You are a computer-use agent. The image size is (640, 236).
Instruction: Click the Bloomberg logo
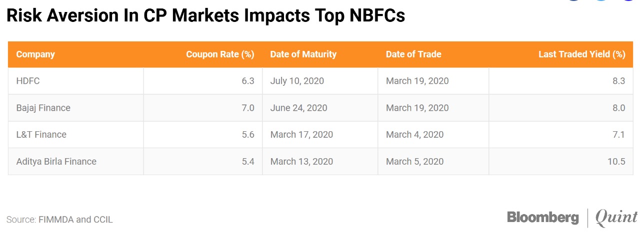[542, 218]
